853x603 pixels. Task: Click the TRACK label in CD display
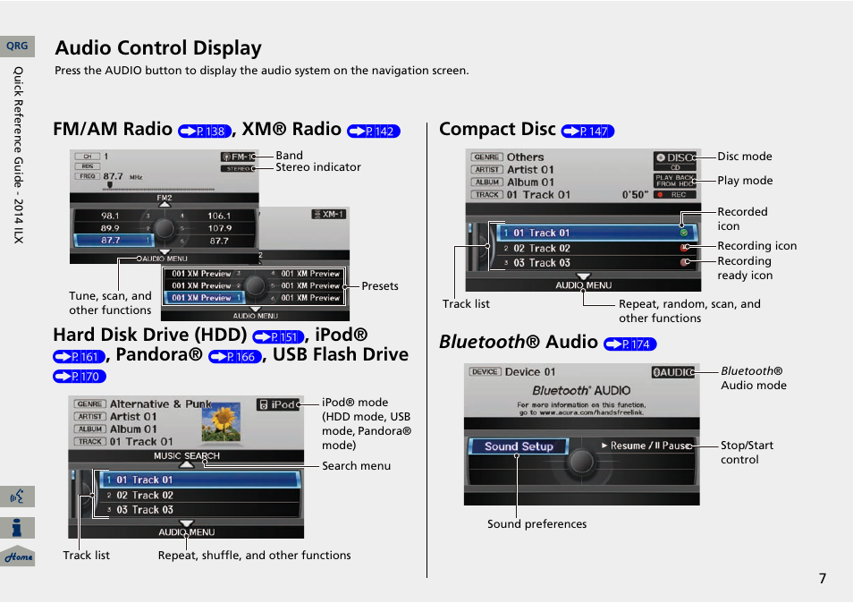coord(487,194)
